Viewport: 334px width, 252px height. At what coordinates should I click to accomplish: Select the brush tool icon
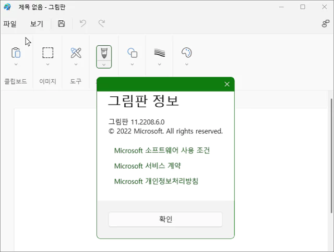click(104, 53)
